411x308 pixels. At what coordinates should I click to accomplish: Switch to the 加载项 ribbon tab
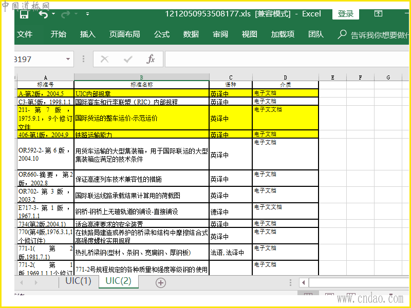[283, 34]
